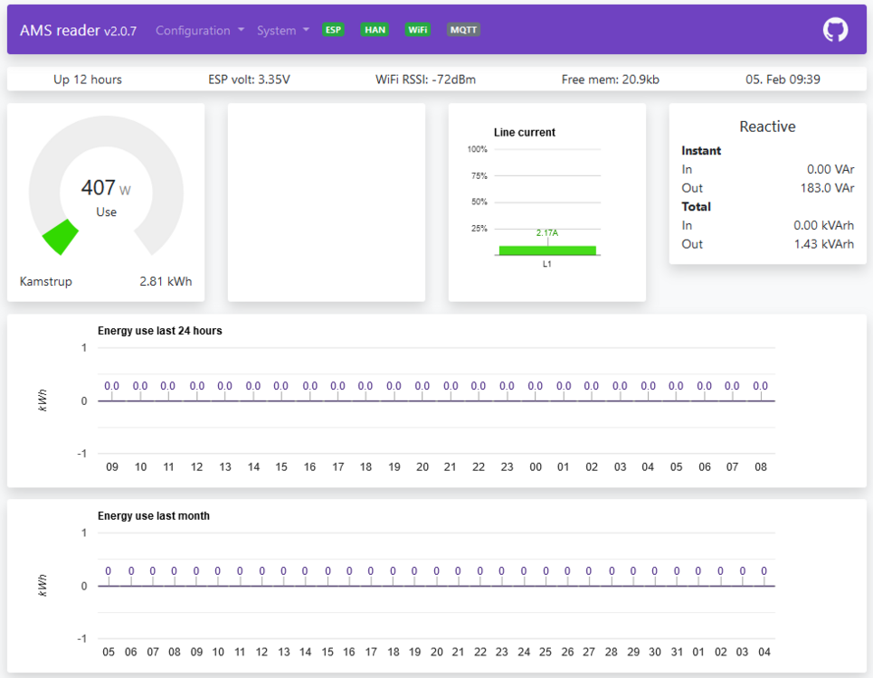Click hour 12 in 24-hour energy chart

tap(196, 467)
